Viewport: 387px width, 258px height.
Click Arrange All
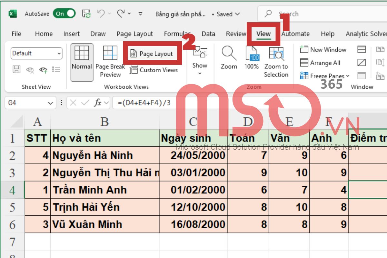click(320, 63)
